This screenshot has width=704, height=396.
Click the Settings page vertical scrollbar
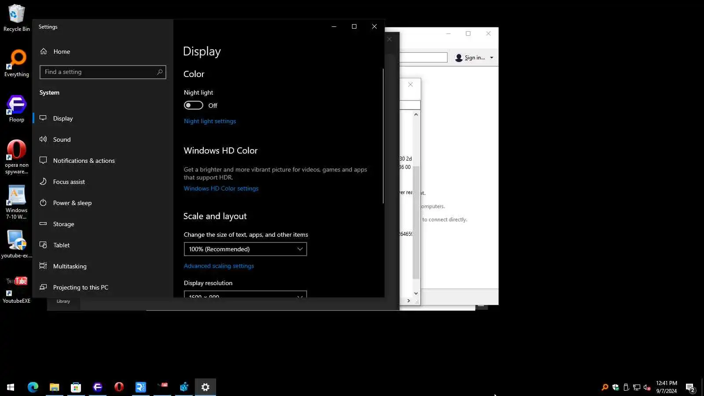pyautogui.click(x=383, y=136)
